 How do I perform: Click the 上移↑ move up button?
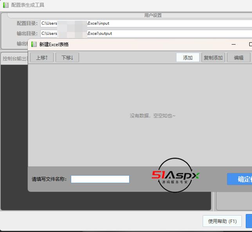click(x=42, y=58)
